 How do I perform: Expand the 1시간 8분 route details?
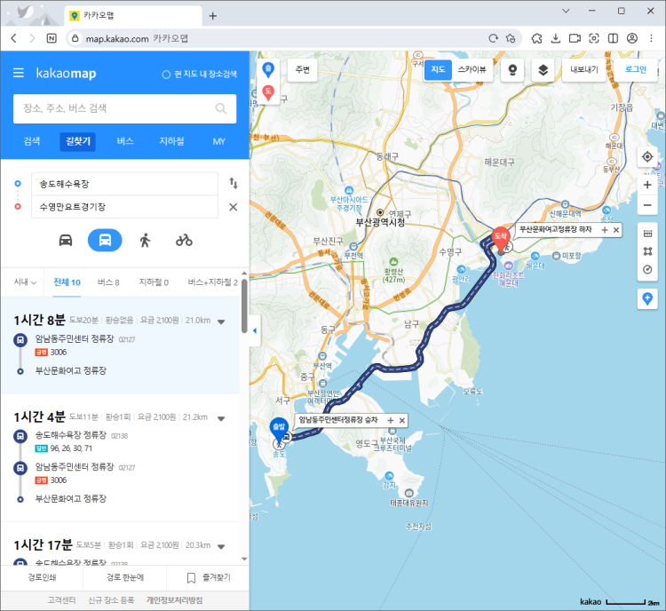coord(221,321)
